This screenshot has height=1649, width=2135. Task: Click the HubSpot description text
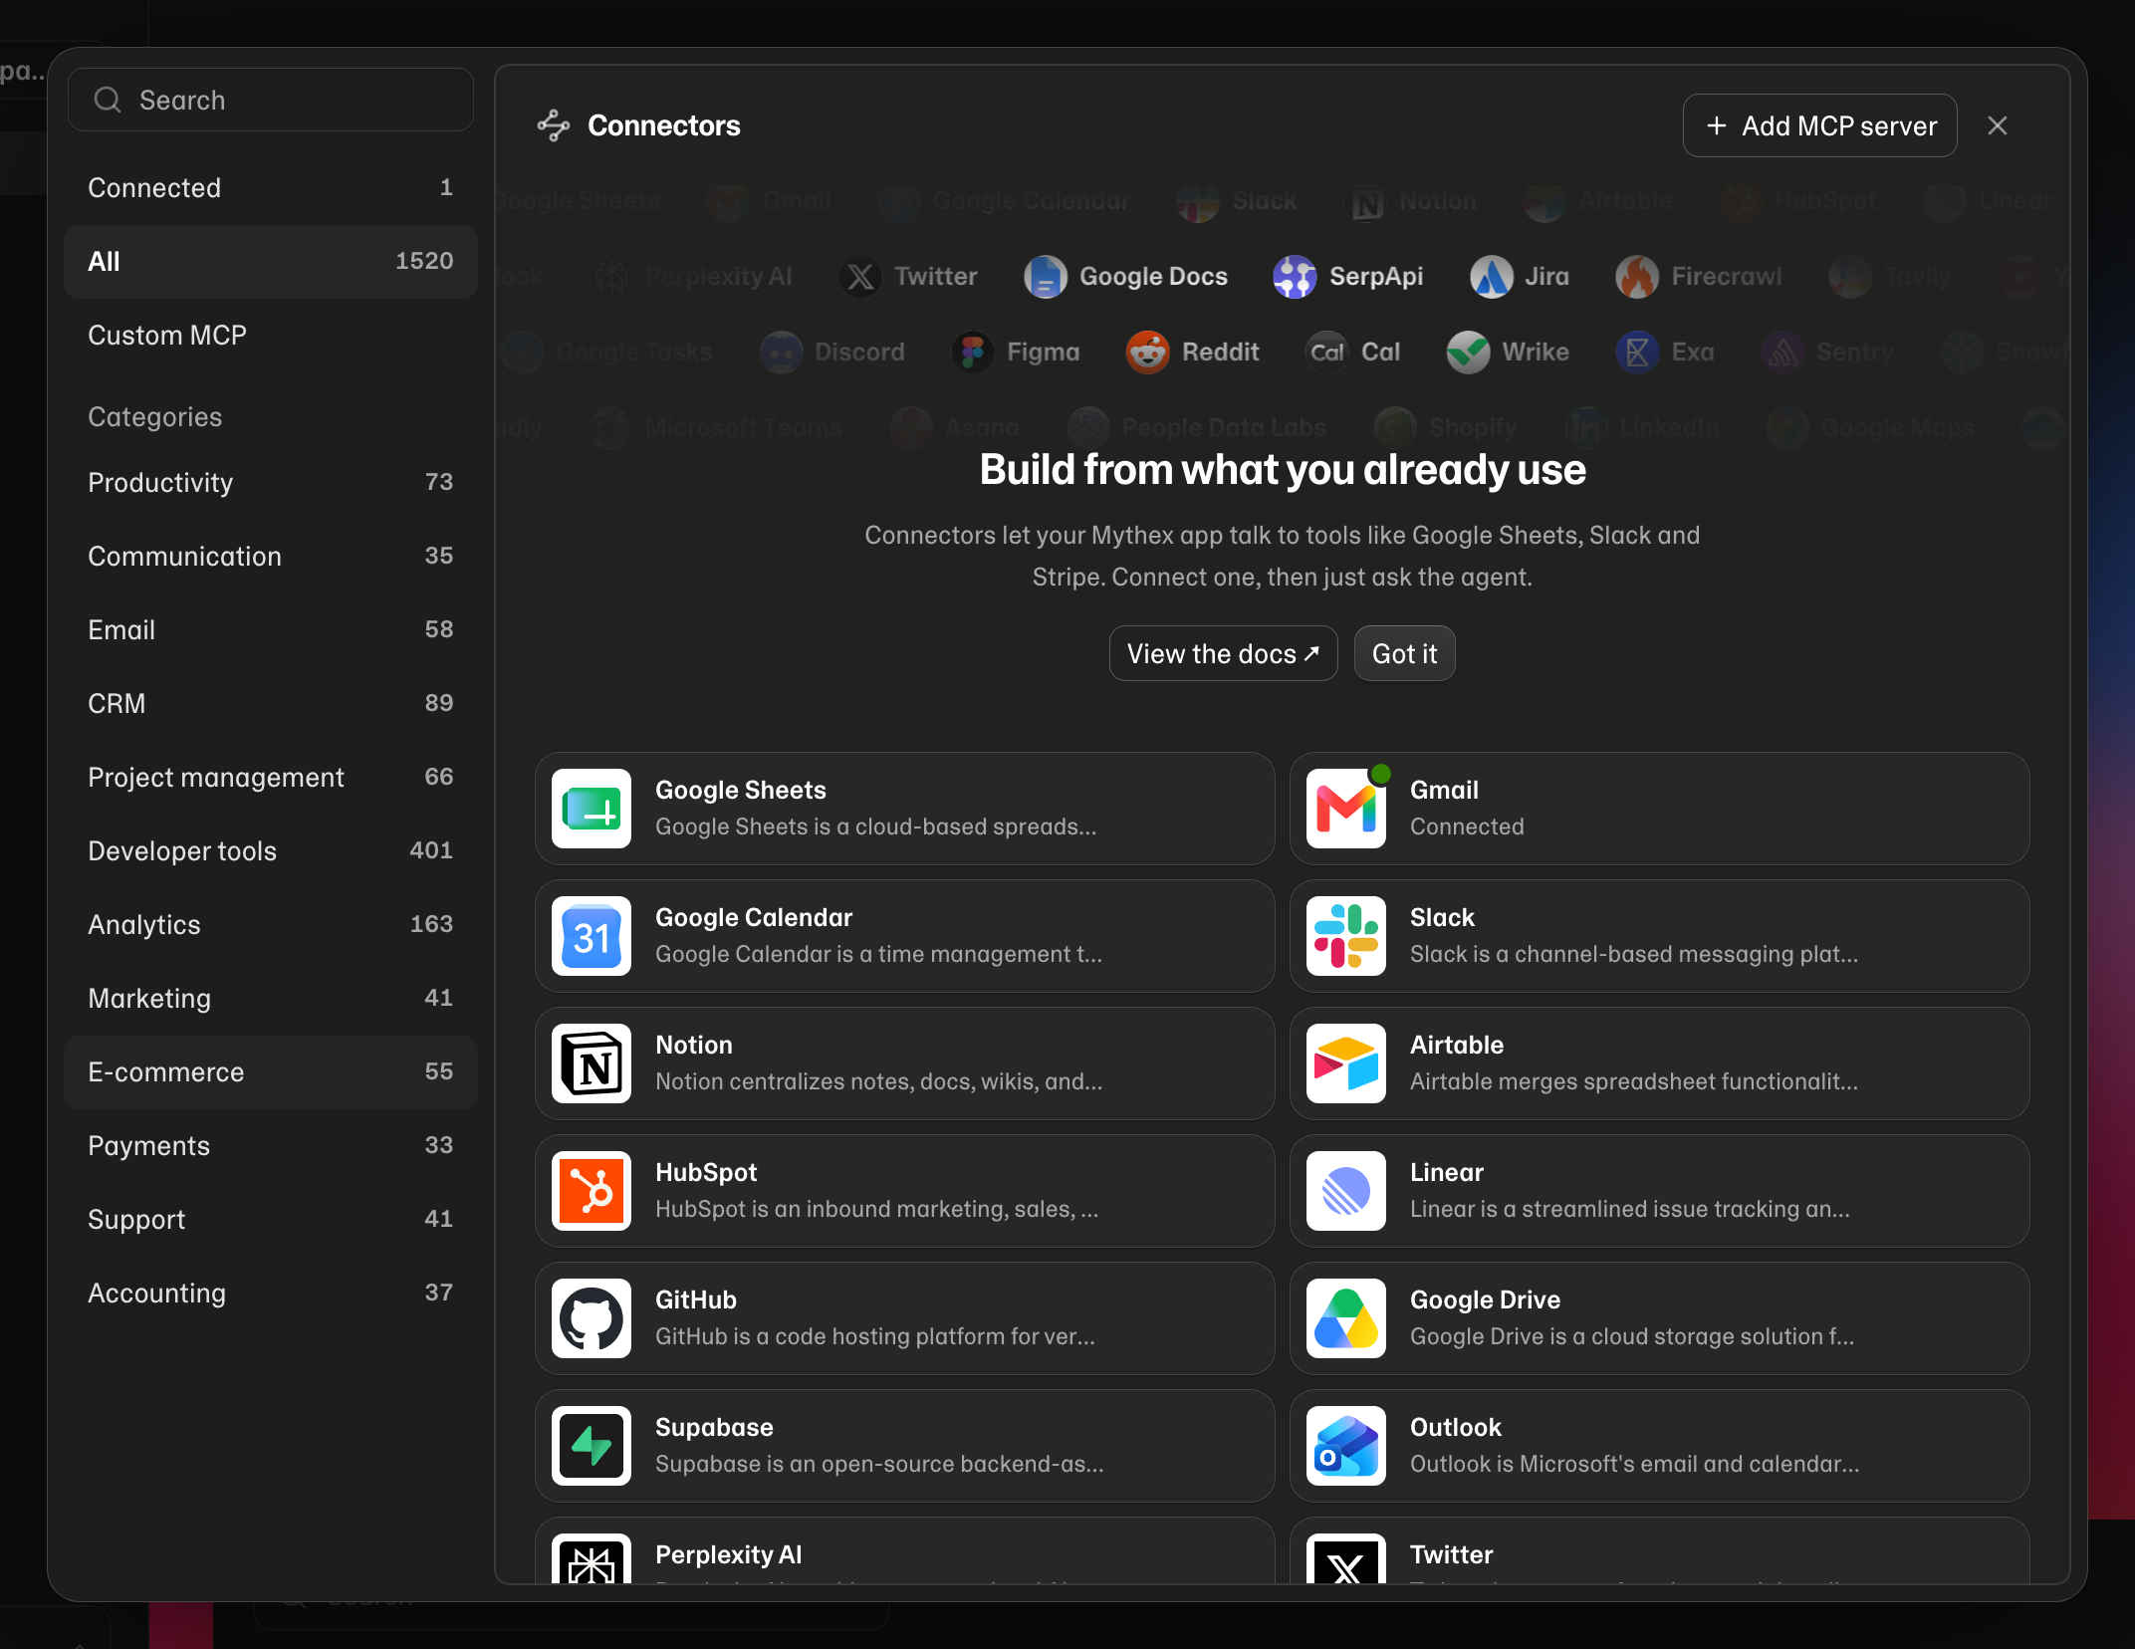click(877, 1209)
